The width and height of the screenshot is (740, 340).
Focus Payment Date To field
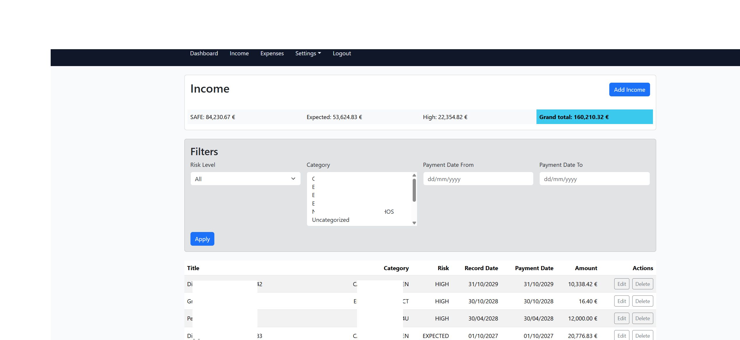[x=594, y=179]
